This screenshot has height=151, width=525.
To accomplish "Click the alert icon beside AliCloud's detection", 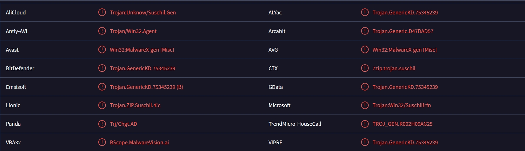I will pyautogui.click(x=102, y=13).
